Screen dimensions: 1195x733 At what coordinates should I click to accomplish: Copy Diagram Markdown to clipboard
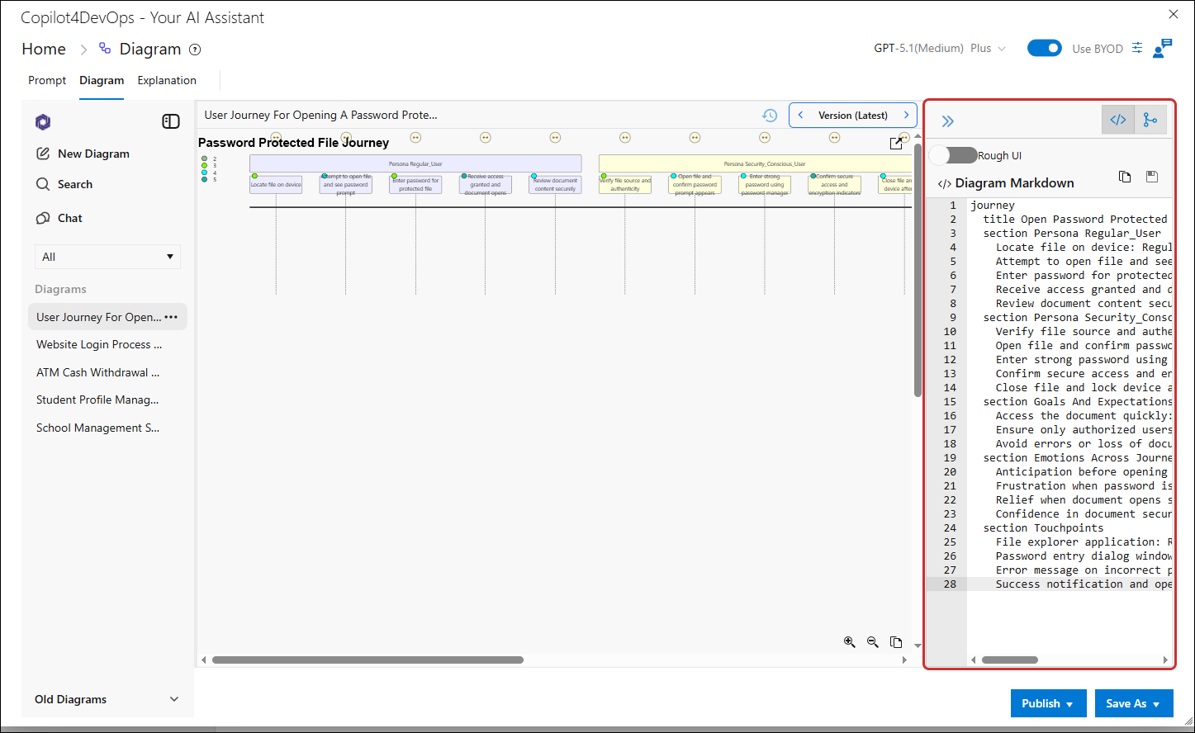click(1125, 177)
